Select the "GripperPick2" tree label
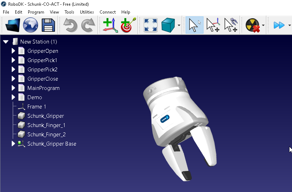 pyautogui.click(x=42, y=70)
